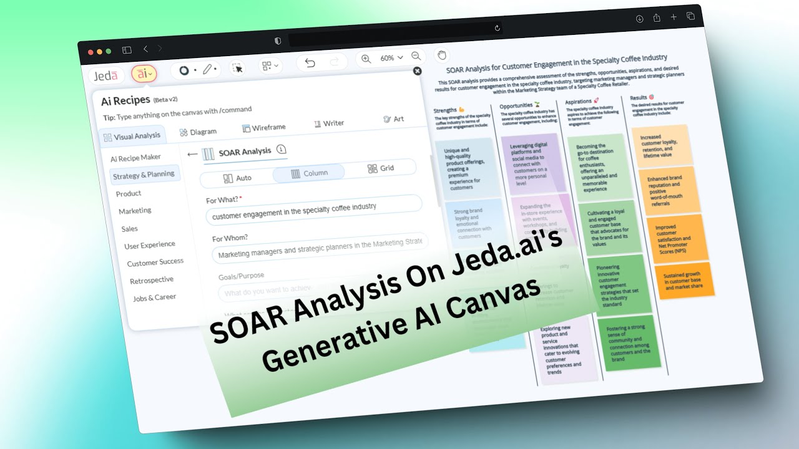
Task: Zoom in on the canvas
Action: click(x=366, y=59)
